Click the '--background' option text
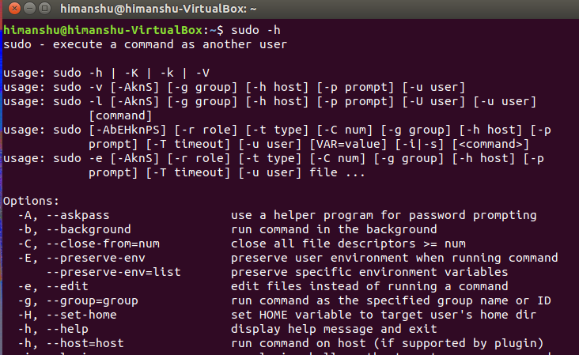579x355 pixels. [89, 229]
